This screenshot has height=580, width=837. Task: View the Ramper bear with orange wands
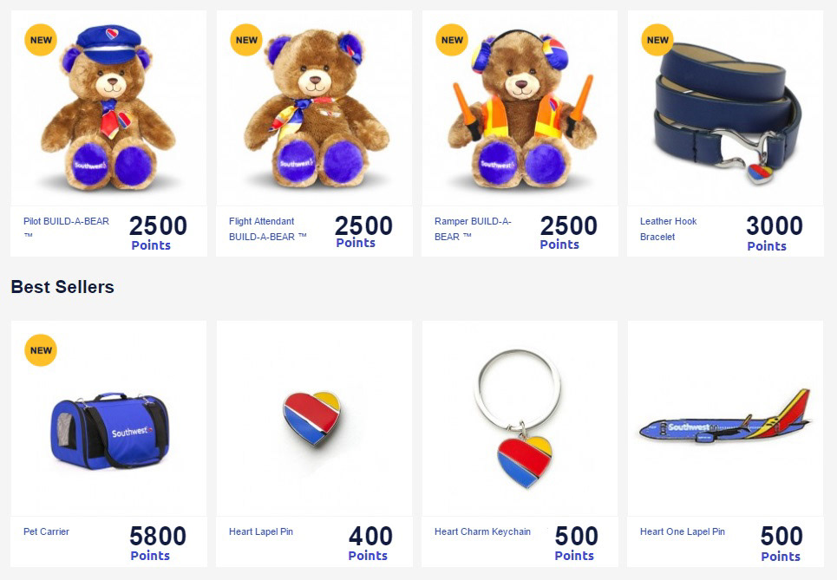[520, 108]
